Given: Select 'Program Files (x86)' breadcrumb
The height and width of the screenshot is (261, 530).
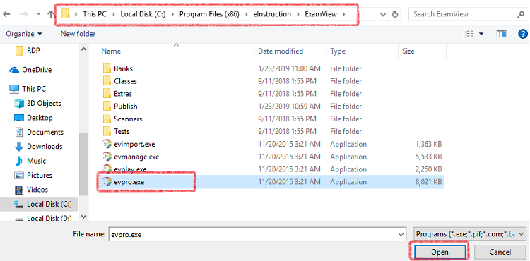Looking at the screenshot, I should (208, 14).
